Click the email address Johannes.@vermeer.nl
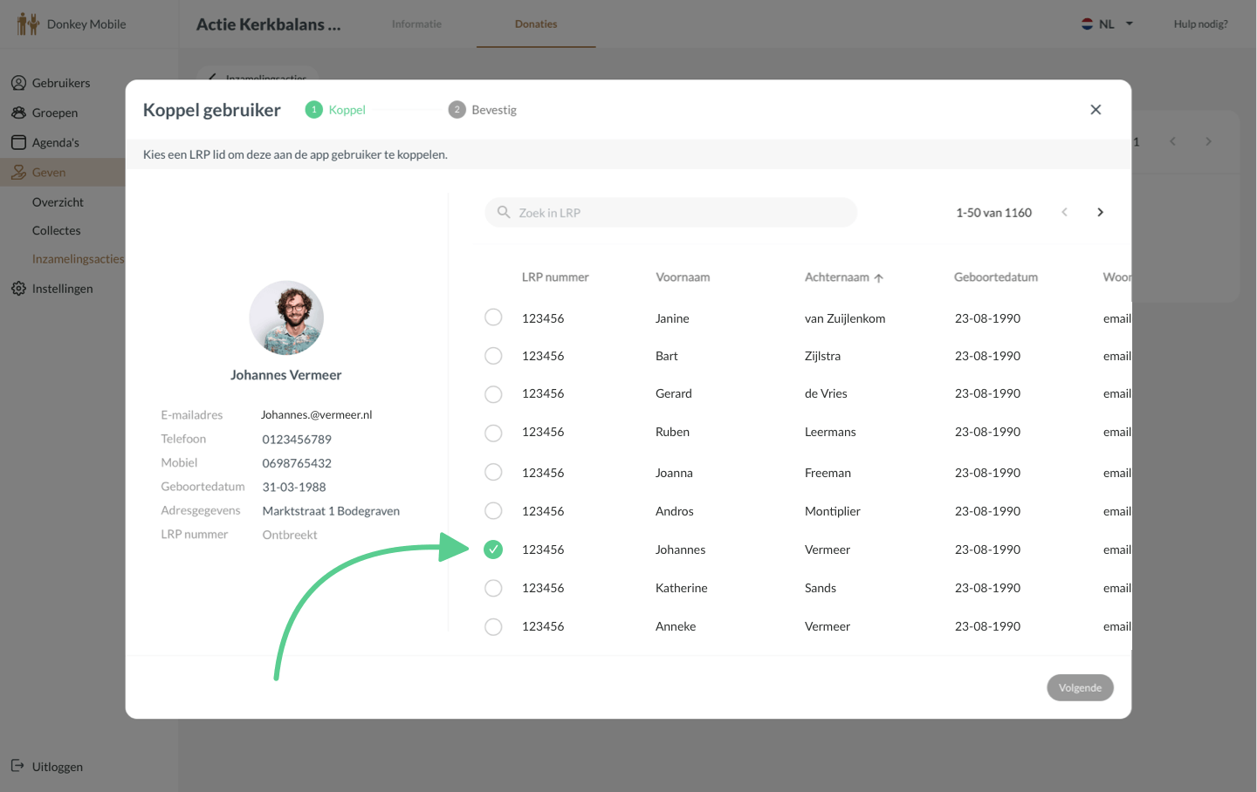The width and height of the screenshot is (1257, 792). tap(317, 414)
